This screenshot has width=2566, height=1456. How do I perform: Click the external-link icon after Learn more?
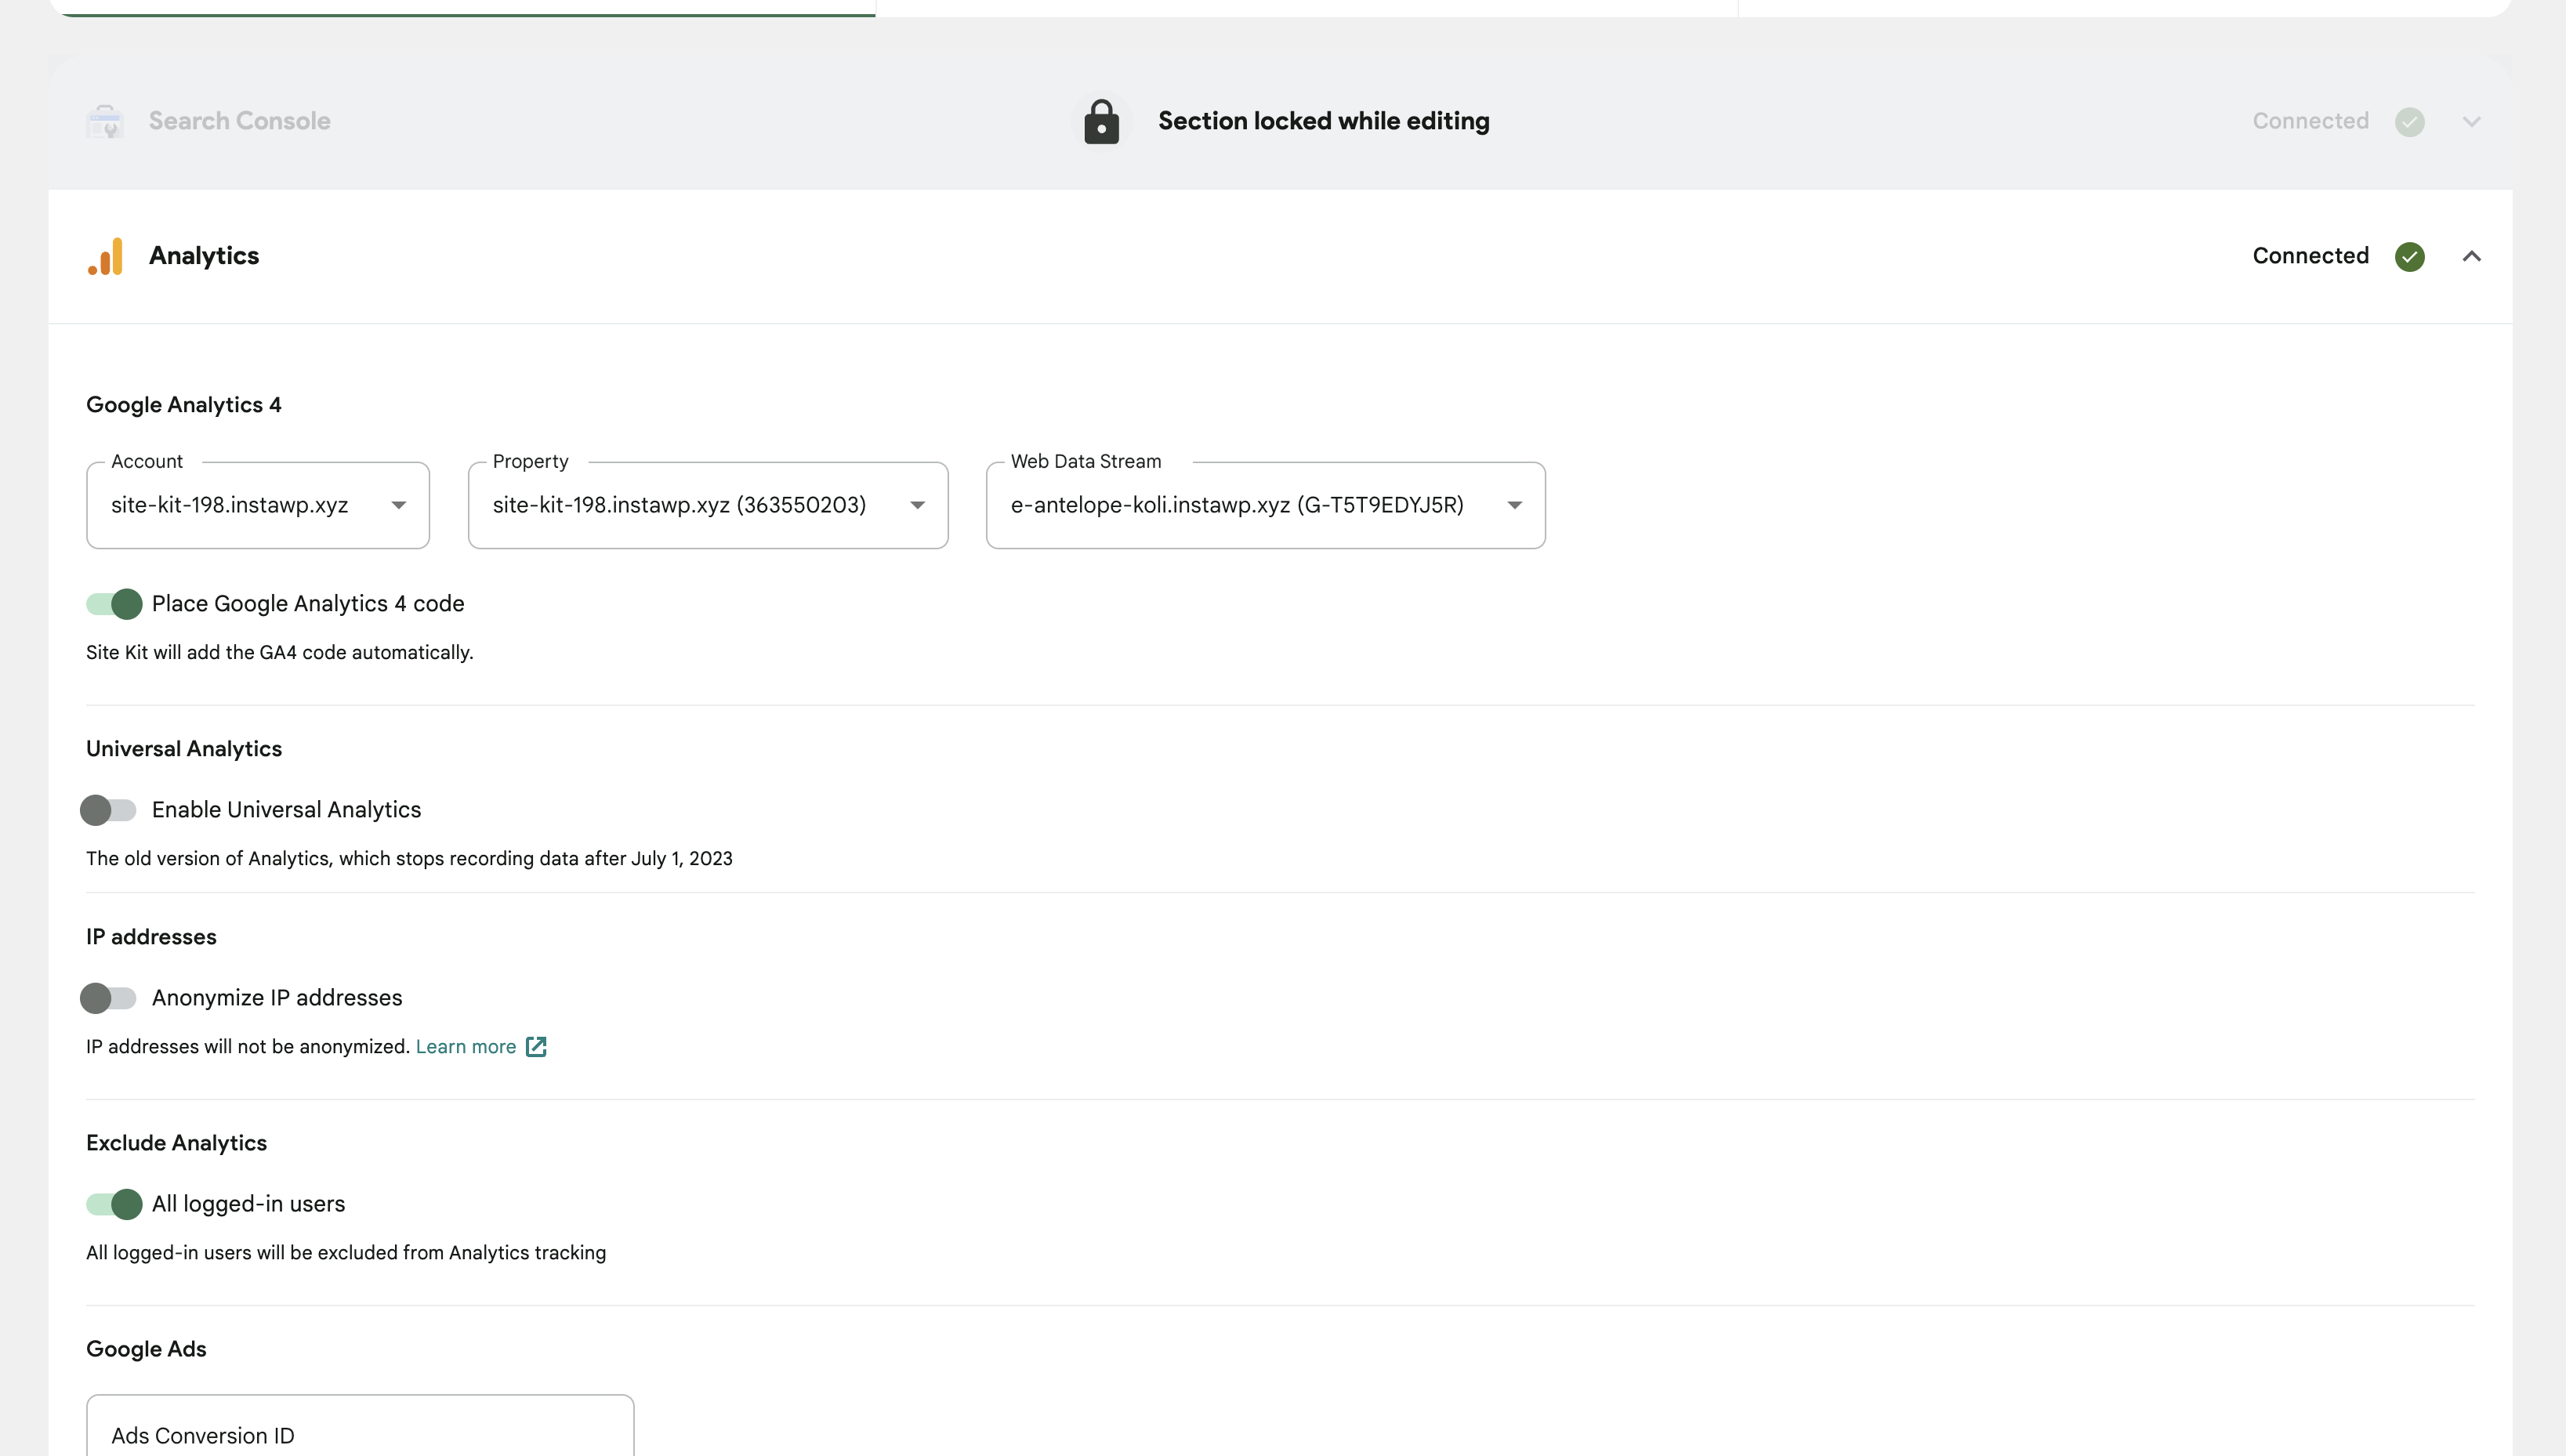[x=537, y=1046]
